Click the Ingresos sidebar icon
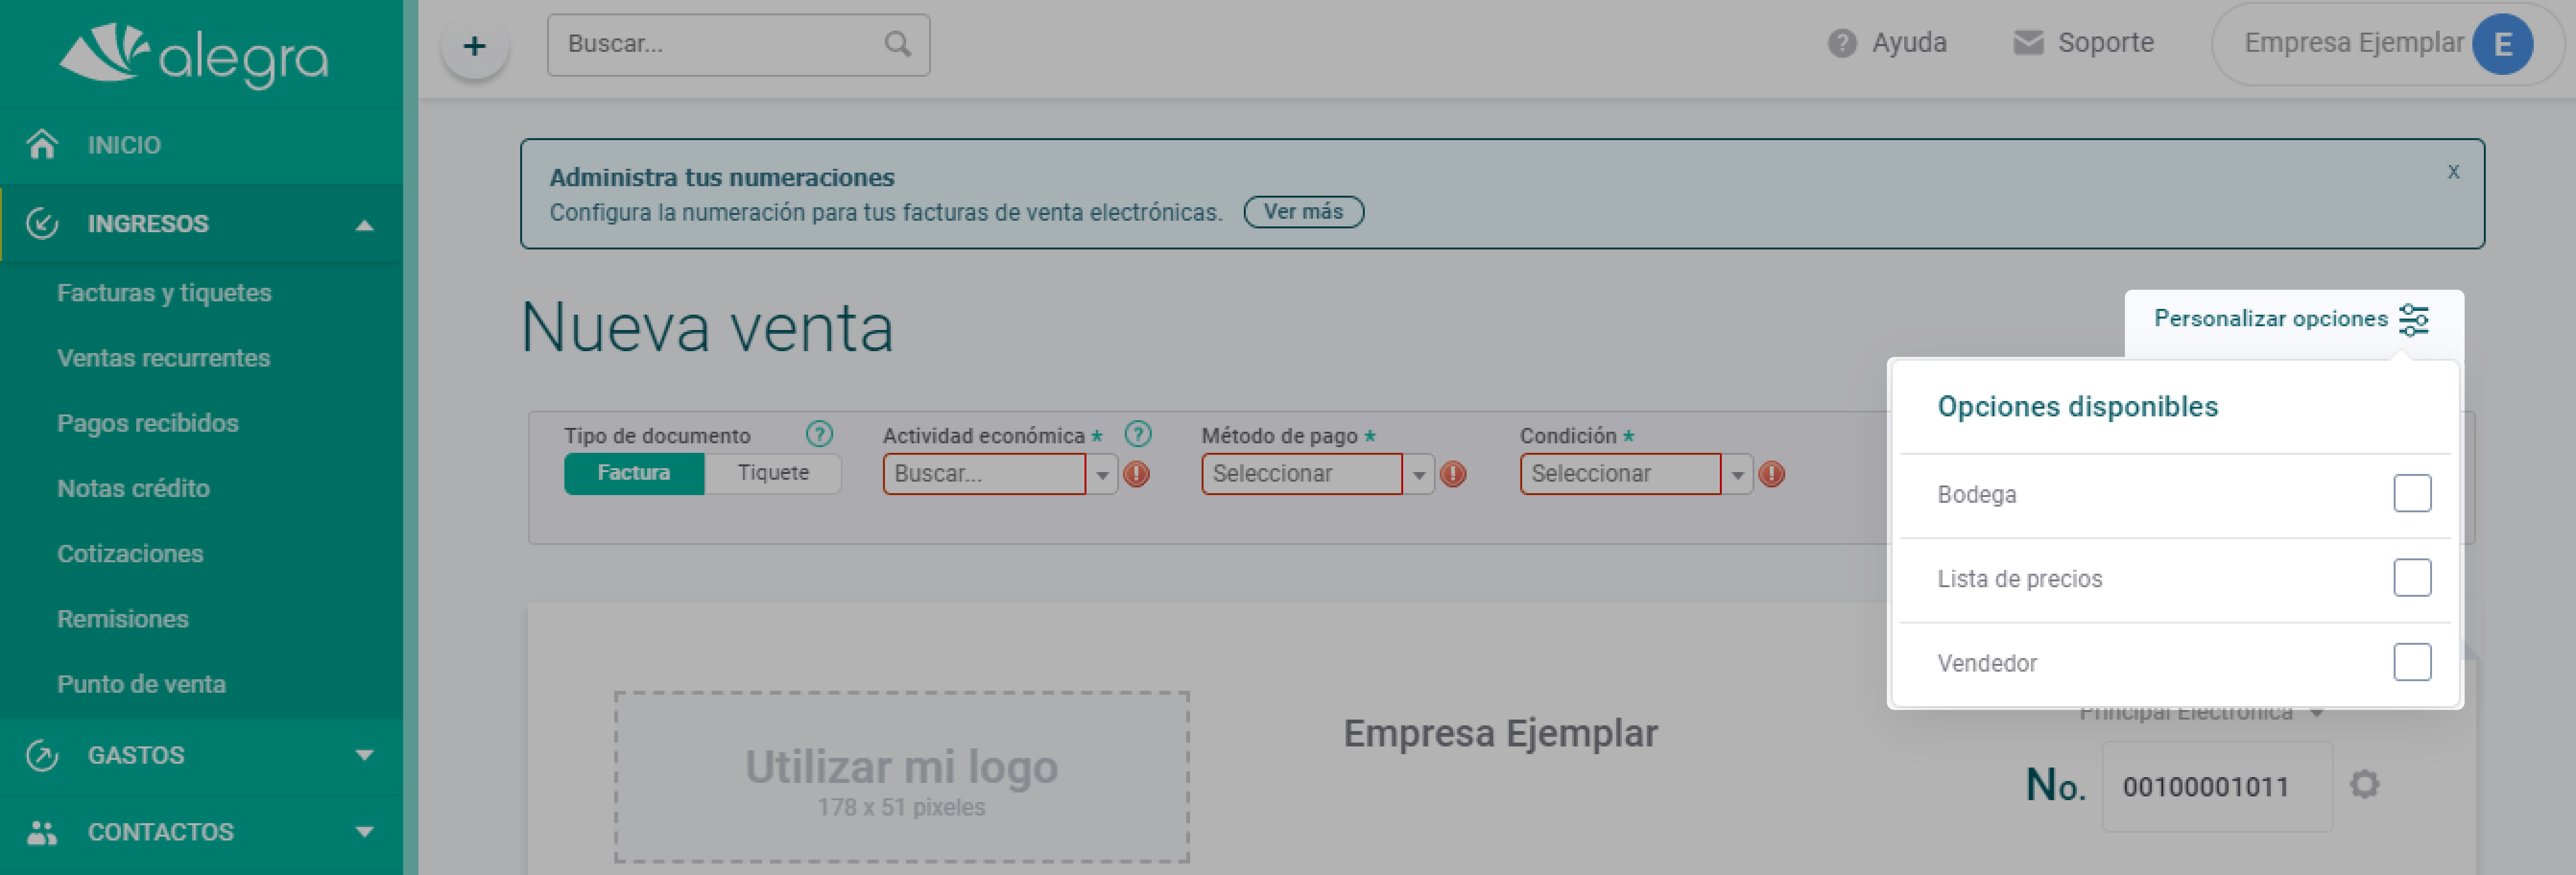Screen dimensions: 2576x875 [42, 223]
